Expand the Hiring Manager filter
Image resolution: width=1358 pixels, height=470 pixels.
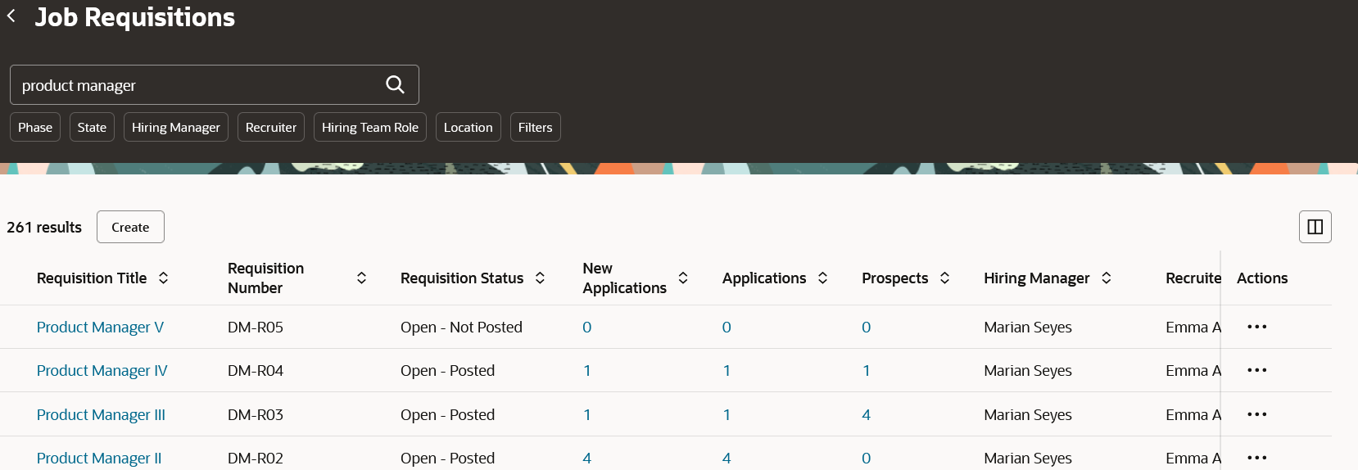(176, 127)
